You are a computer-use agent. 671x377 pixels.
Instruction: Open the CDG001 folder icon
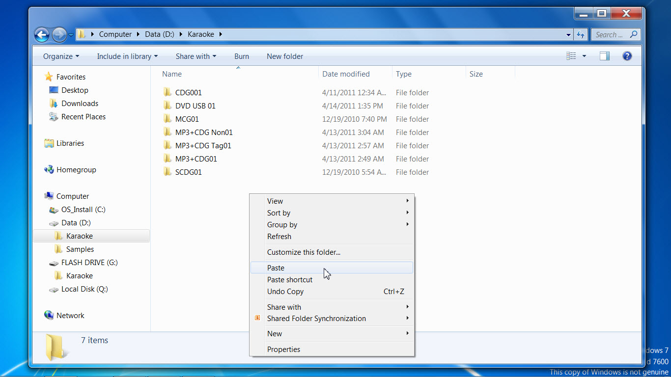tap(168, 92)
